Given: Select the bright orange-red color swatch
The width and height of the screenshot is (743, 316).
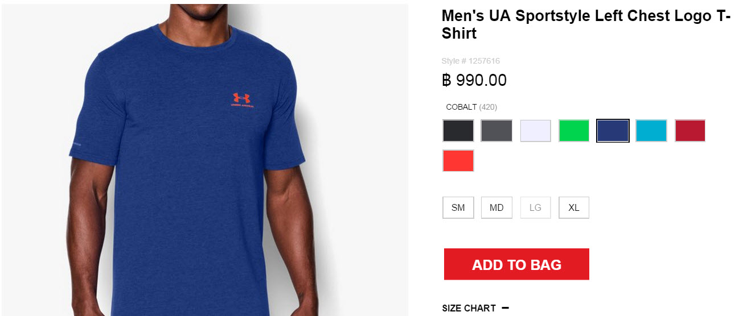Looking at the screenshot, I should coord(458,160).
